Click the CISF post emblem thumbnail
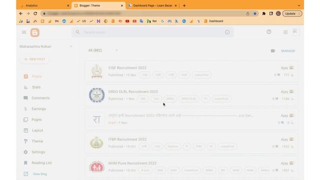320x180 pixels. pyautogui.click(x=96, y=71)
